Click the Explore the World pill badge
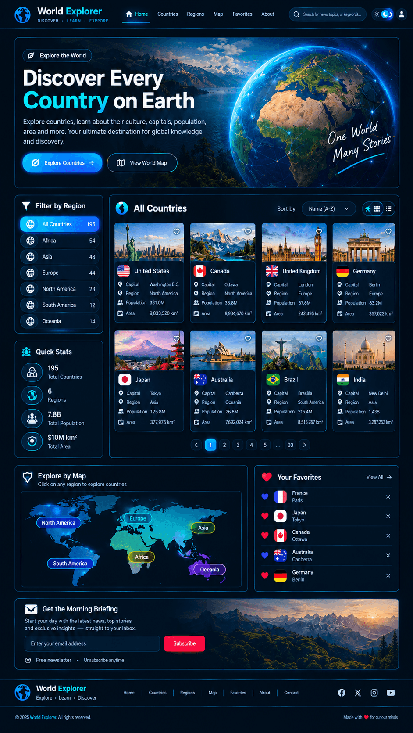The image size is (413, 733). [x=57, y=55]
